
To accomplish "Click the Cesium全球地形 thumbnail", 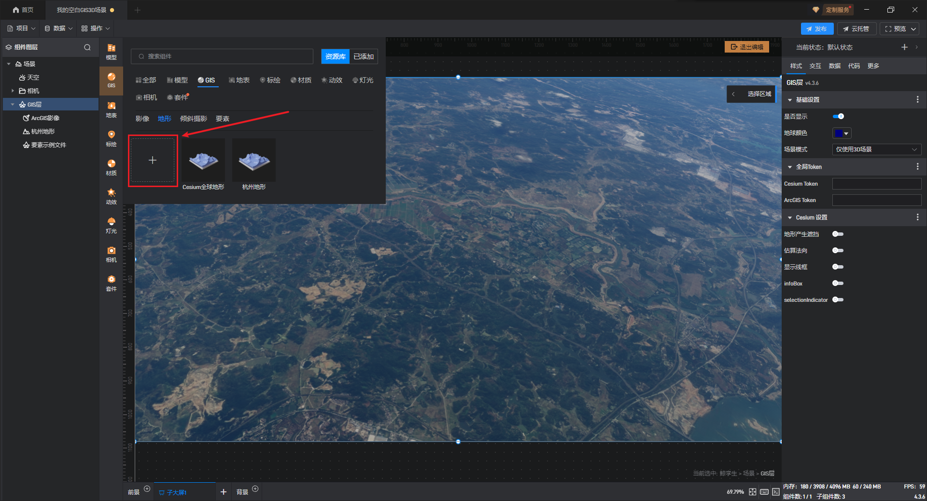I will click(203, 160).
